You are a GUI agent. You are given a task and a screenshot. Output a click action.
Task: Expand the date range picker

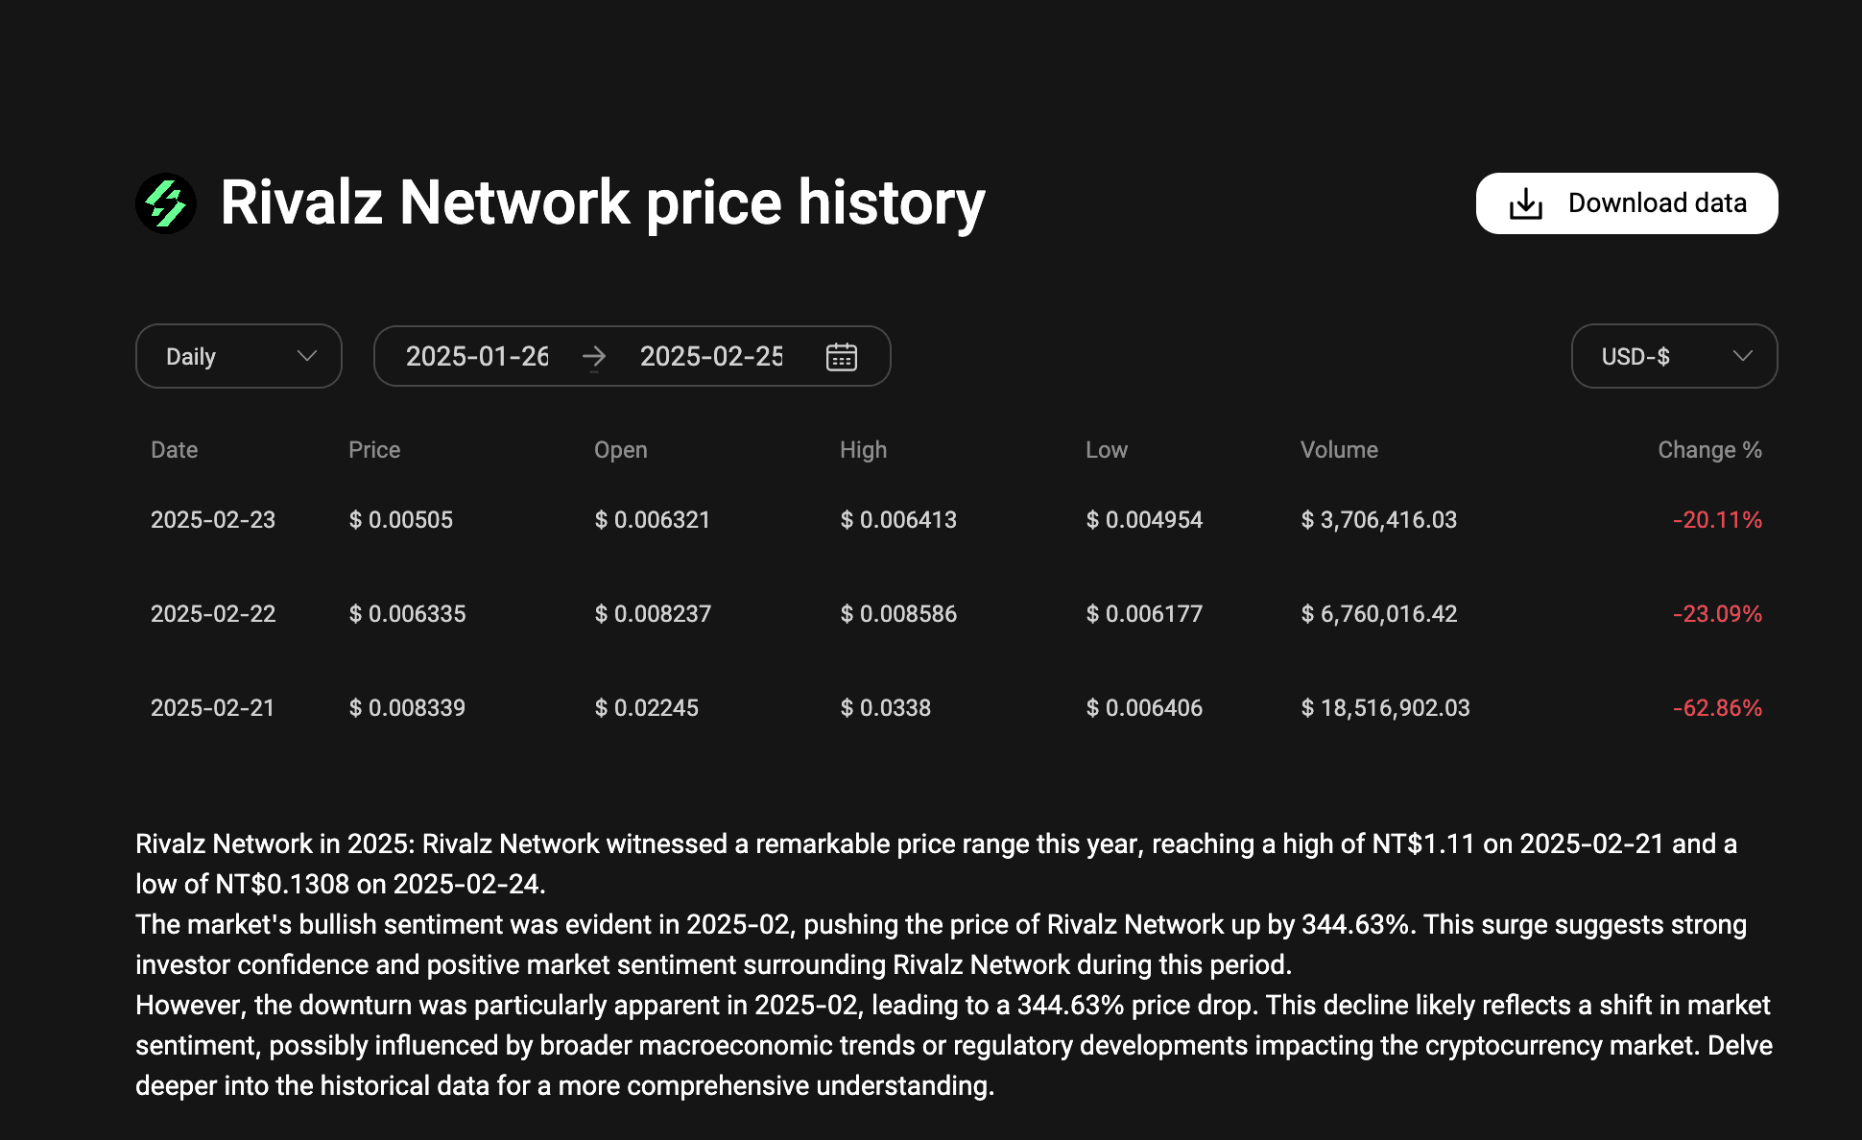pos(632,356)
